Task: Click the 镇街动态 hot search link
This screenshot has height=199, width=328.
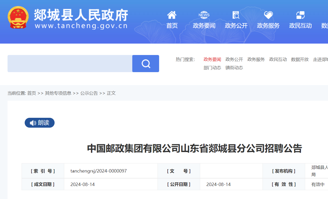Action: coord(234,68)
